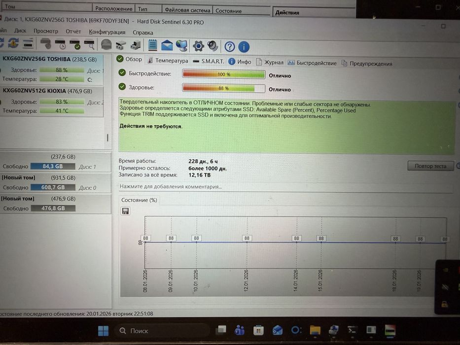This screenshot has height=345, width=460.
Task: Click the disk with green checkmark icon
Action: click(75, 44)
